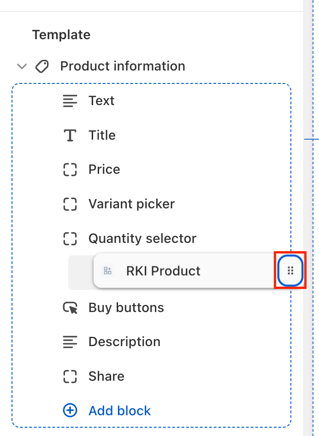
Task: Click the Text block lines icon
Action: [70, 101]
